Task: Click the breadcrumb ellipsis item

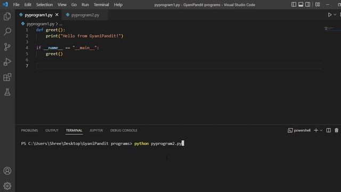Action: (61, 23)
